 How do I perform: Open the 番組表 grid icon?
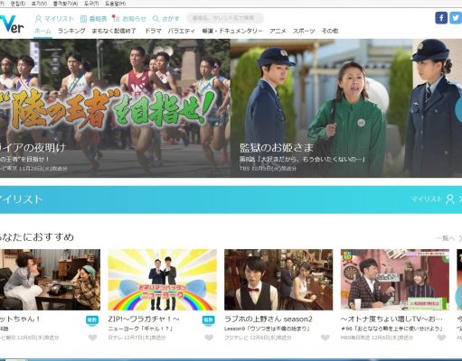[x=83, y=19]
